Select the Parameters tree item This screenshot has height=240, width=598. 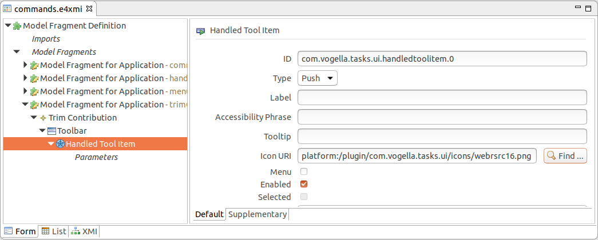pos(96,157)
